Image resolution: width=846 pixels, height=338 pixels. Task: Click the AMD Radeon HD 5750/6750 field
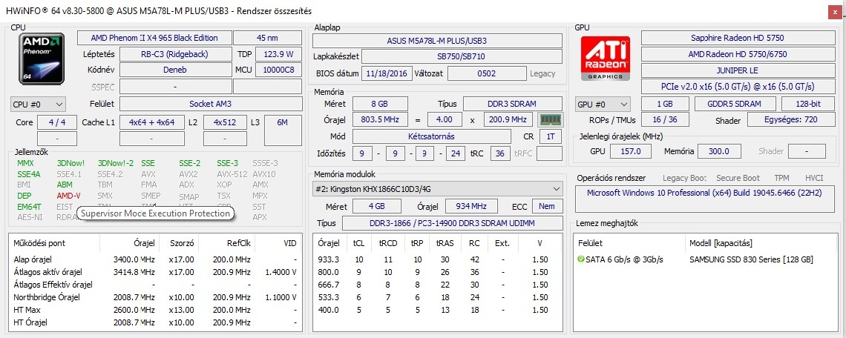737,54
